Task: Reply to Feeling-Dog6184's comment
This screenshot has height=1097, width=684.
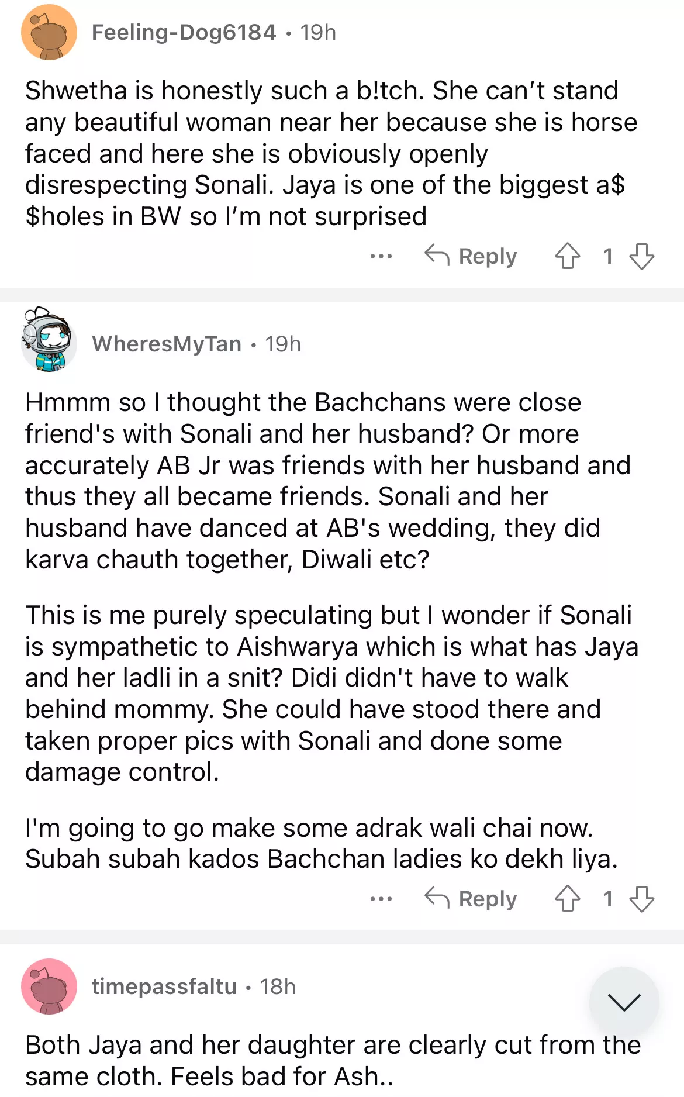Action: coord(471,256)
